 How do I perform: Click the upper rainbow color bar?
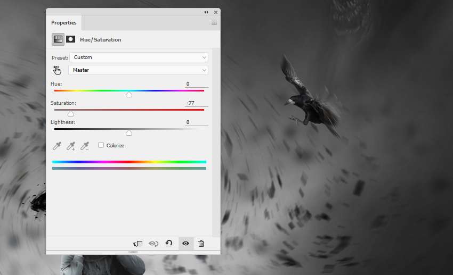(x=129, y=162)
